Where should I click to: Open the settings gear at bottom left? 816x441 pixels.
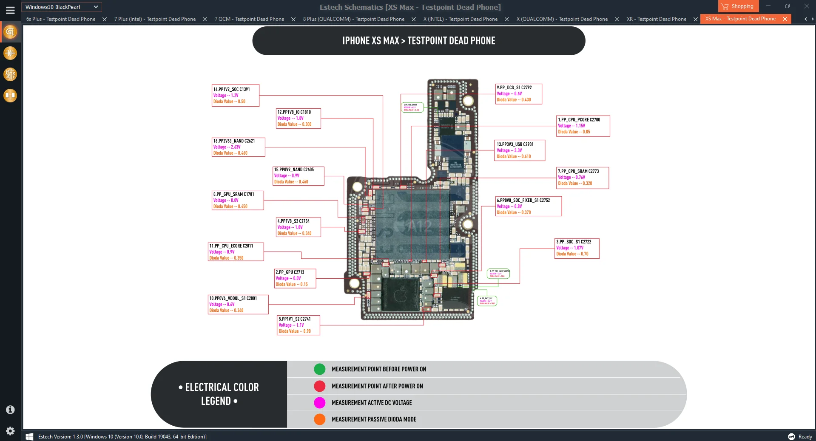pyautogui.click(x=9, y=431)
